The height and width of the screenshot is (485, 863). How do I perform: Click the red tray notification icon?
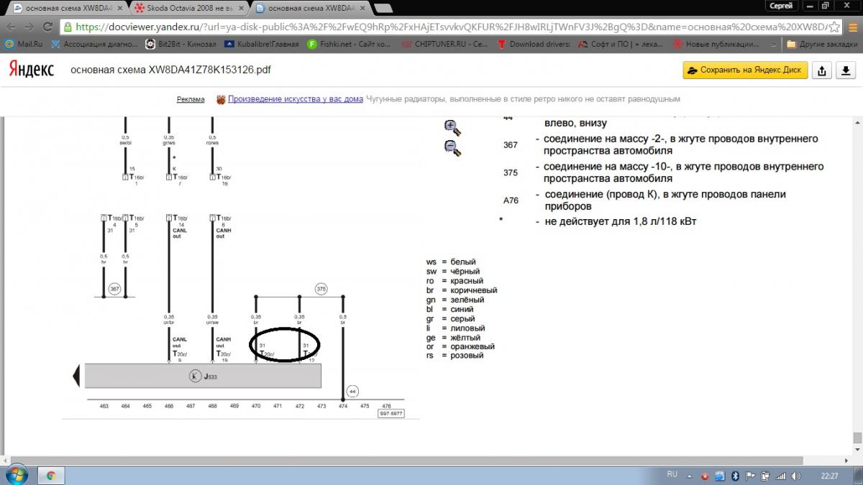tap(706, 476)
